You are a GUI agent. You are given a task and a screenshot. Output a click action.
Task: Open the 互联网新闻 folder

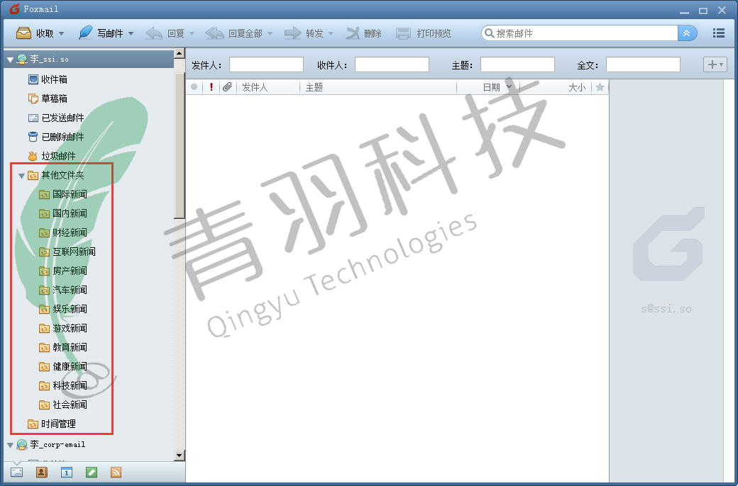point(74,252)
